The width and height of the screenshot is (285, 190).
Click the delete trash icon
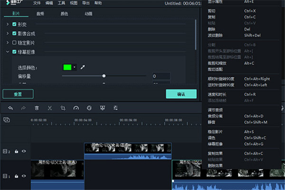pos(37,108)
